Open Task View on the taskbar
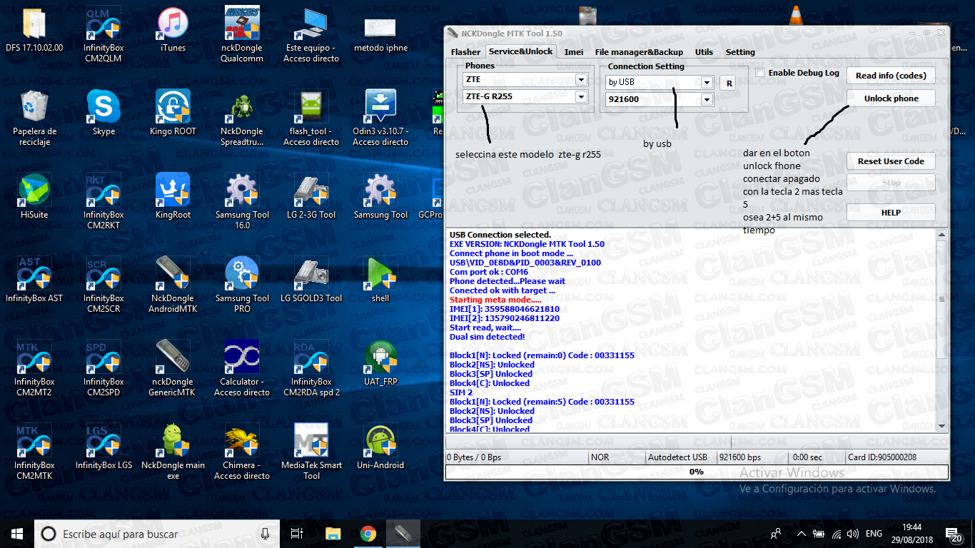Viewport: 975px width, 548px height. 298,534
